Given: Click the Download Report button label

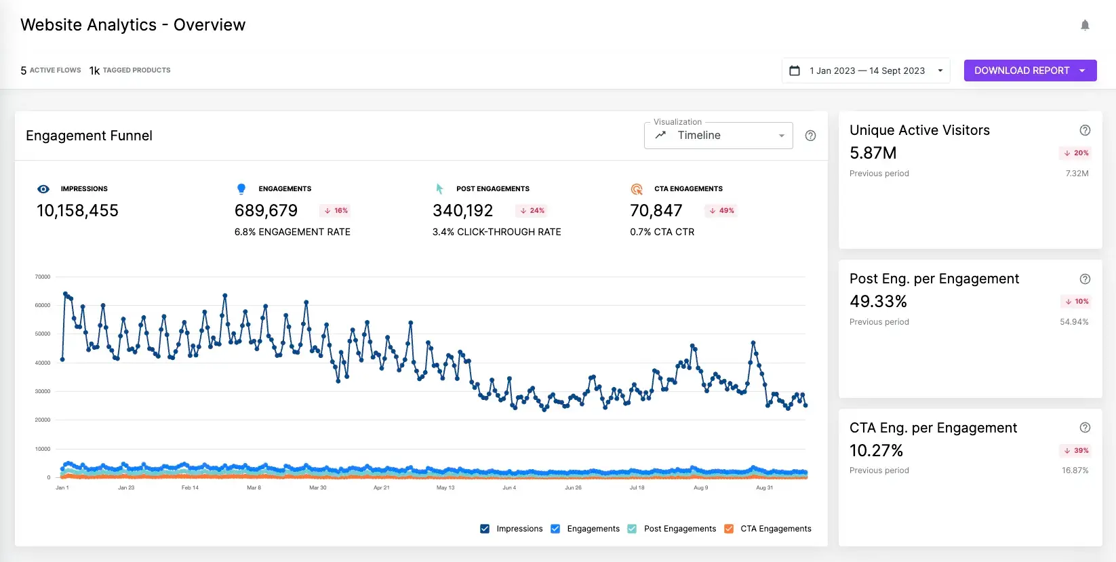Looking at the screenshot, I should 1022,71.
